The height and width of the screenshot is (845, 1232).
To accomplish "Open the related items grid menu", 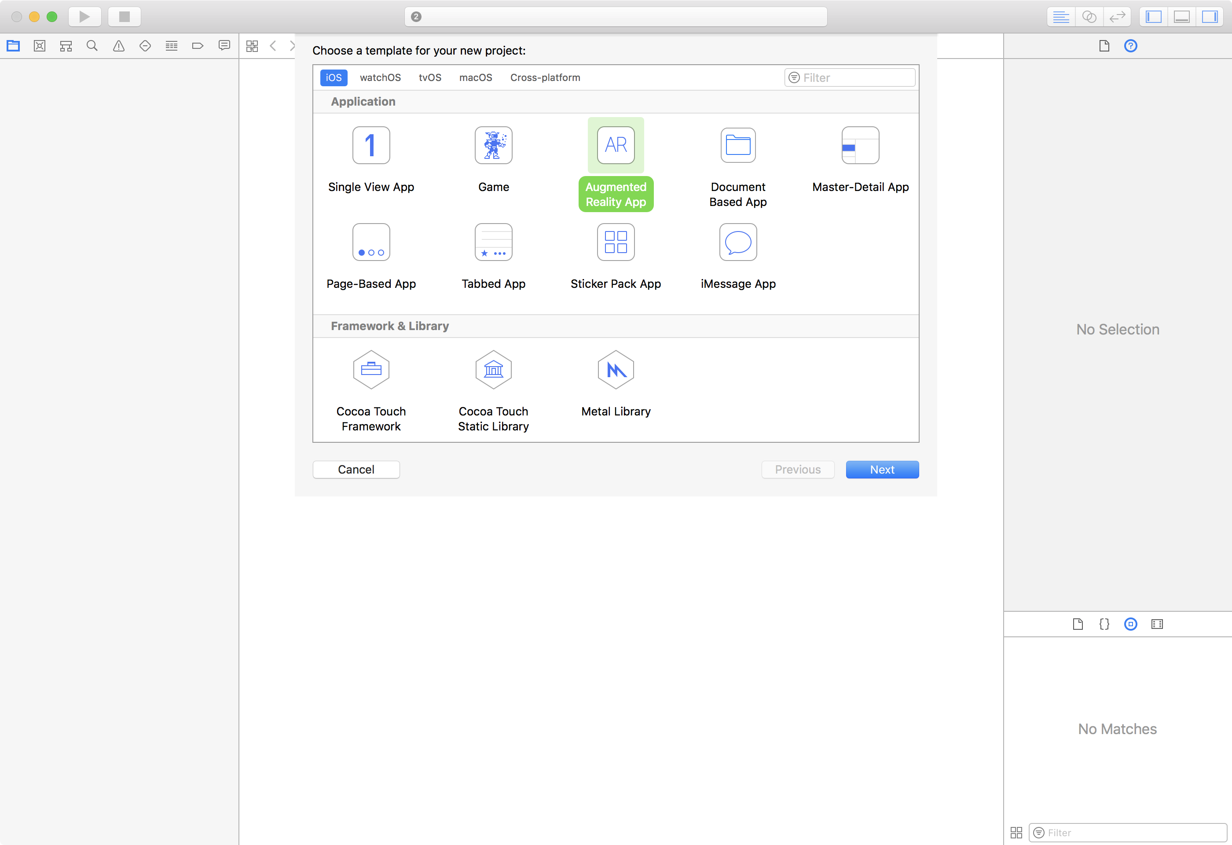I will 252,46.
